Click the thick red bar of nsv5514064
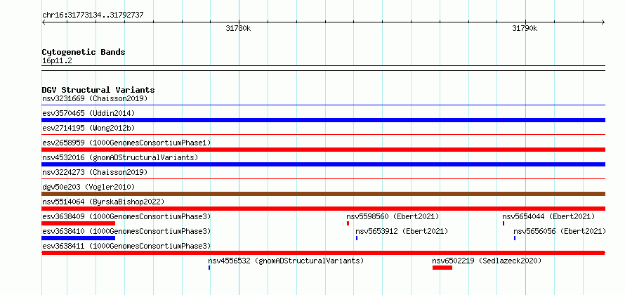 [x=323, y=209]
